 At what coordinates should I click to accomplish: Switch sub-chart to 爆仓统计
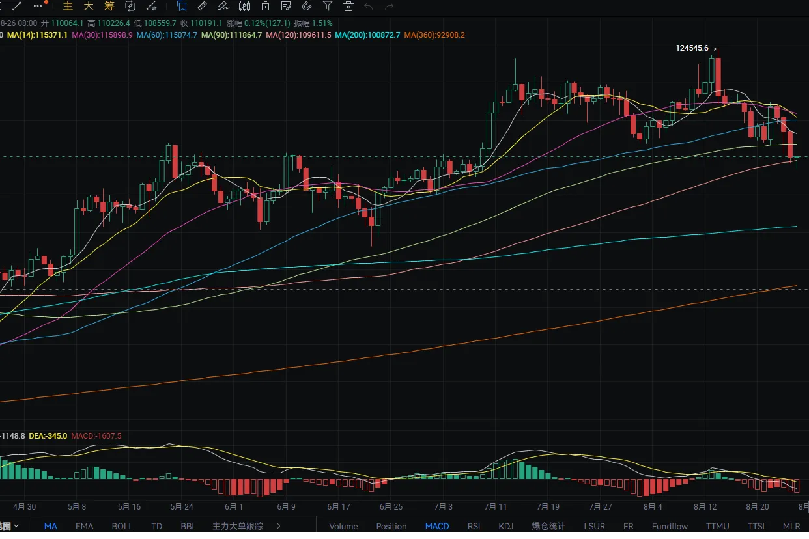point(548,526)
